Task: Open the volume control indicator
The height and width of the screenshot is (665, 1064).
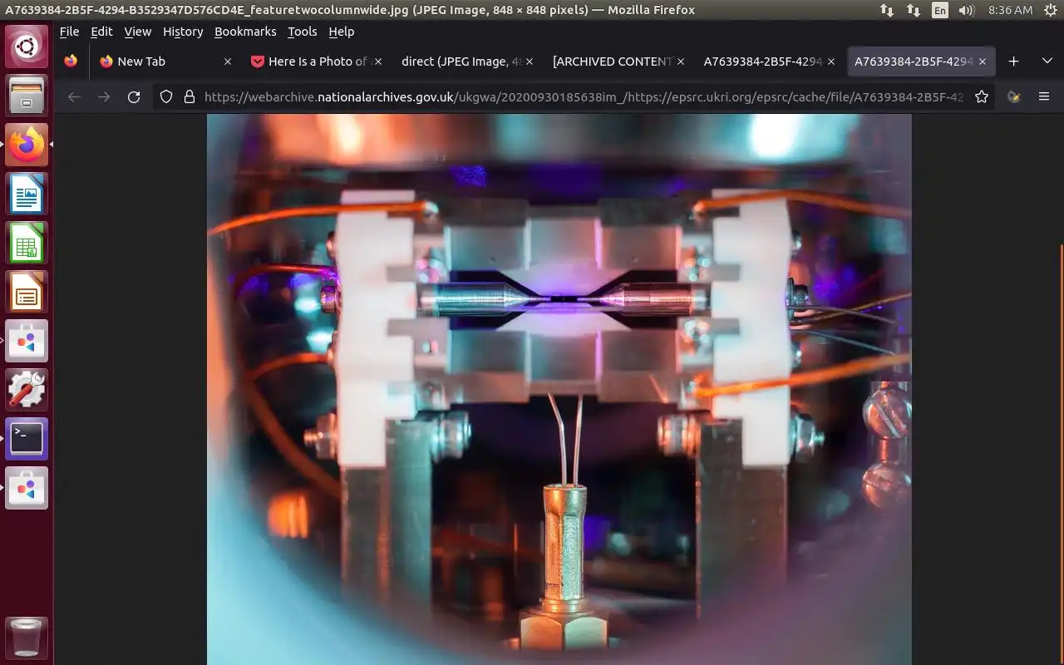Action: (966, 10)
